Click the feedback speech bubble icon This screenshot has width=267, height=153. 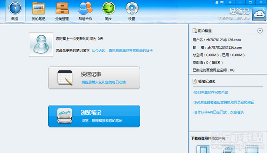[222, 2]
